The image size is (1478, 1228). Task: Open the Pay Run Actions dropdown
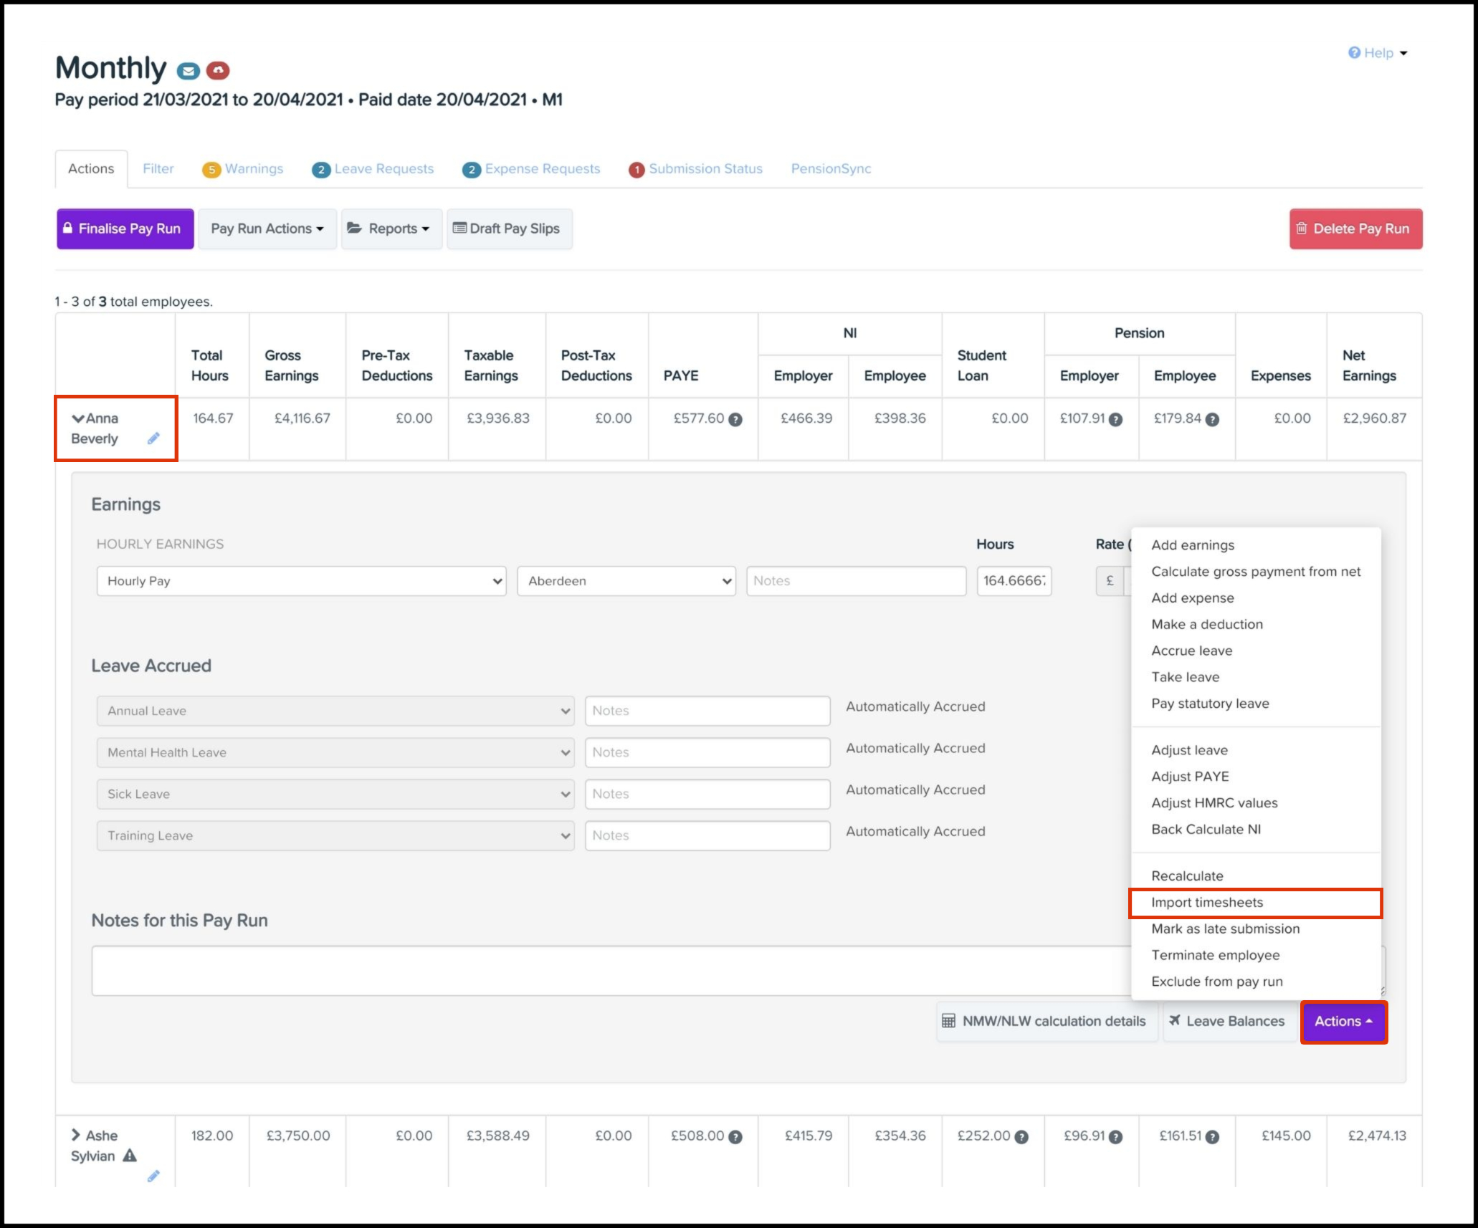tap(267, 229)
